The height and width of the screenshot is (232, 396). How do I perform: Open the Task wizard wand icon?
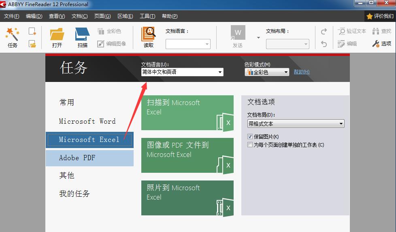coord(12,34)
